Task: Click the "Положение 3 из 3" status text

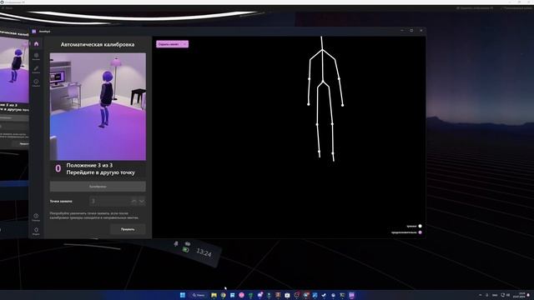Action: point(89,165)
